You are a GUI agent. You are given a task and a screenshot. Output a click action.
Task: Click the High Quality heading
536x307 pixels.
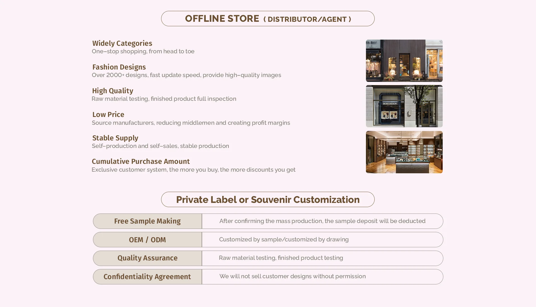(x=113, y=91)
